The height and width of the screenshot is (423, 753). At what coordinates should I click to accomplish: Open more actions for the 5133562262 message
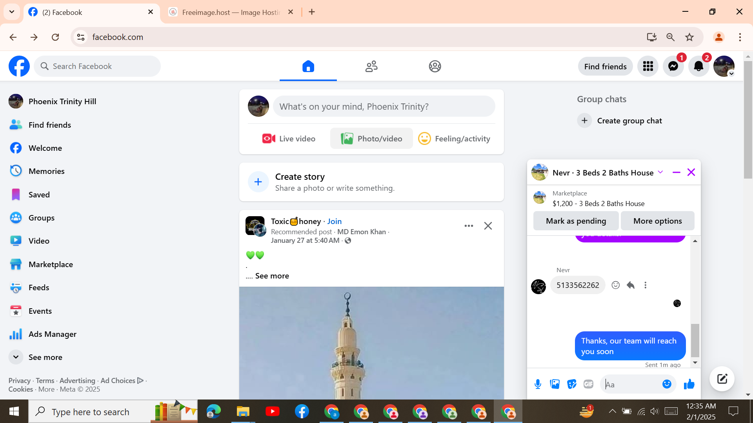pyautogui.click(x=646, y=285)
